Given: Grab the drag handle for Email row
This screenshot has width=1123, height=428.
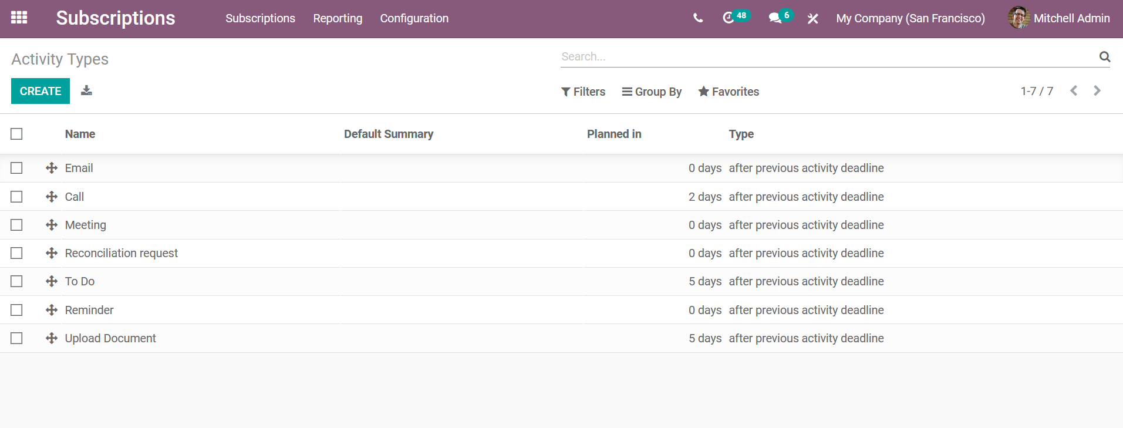Looking at the screenshot, I should [x=52, y=168].
